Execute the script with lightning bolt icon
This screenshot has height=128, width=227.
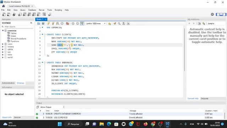49,23
